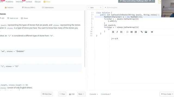Go to the Prev problem

point(62,94)
